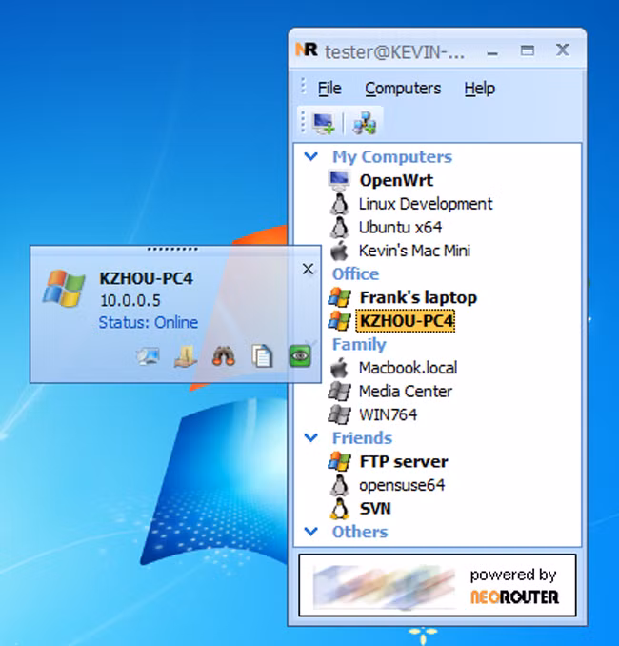Open the File menu
Viewport: 619px width, 646px height.
point(329,89)
